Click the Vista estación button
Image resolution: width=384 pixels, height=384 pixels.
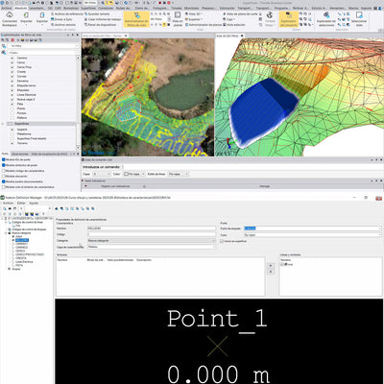click(233, 25)
